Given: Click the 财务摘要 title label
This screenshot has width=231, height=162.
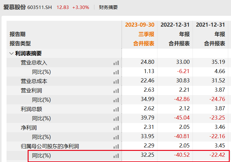Looking at the screenshot, I should pyautogui.click(x=108, y=7).
